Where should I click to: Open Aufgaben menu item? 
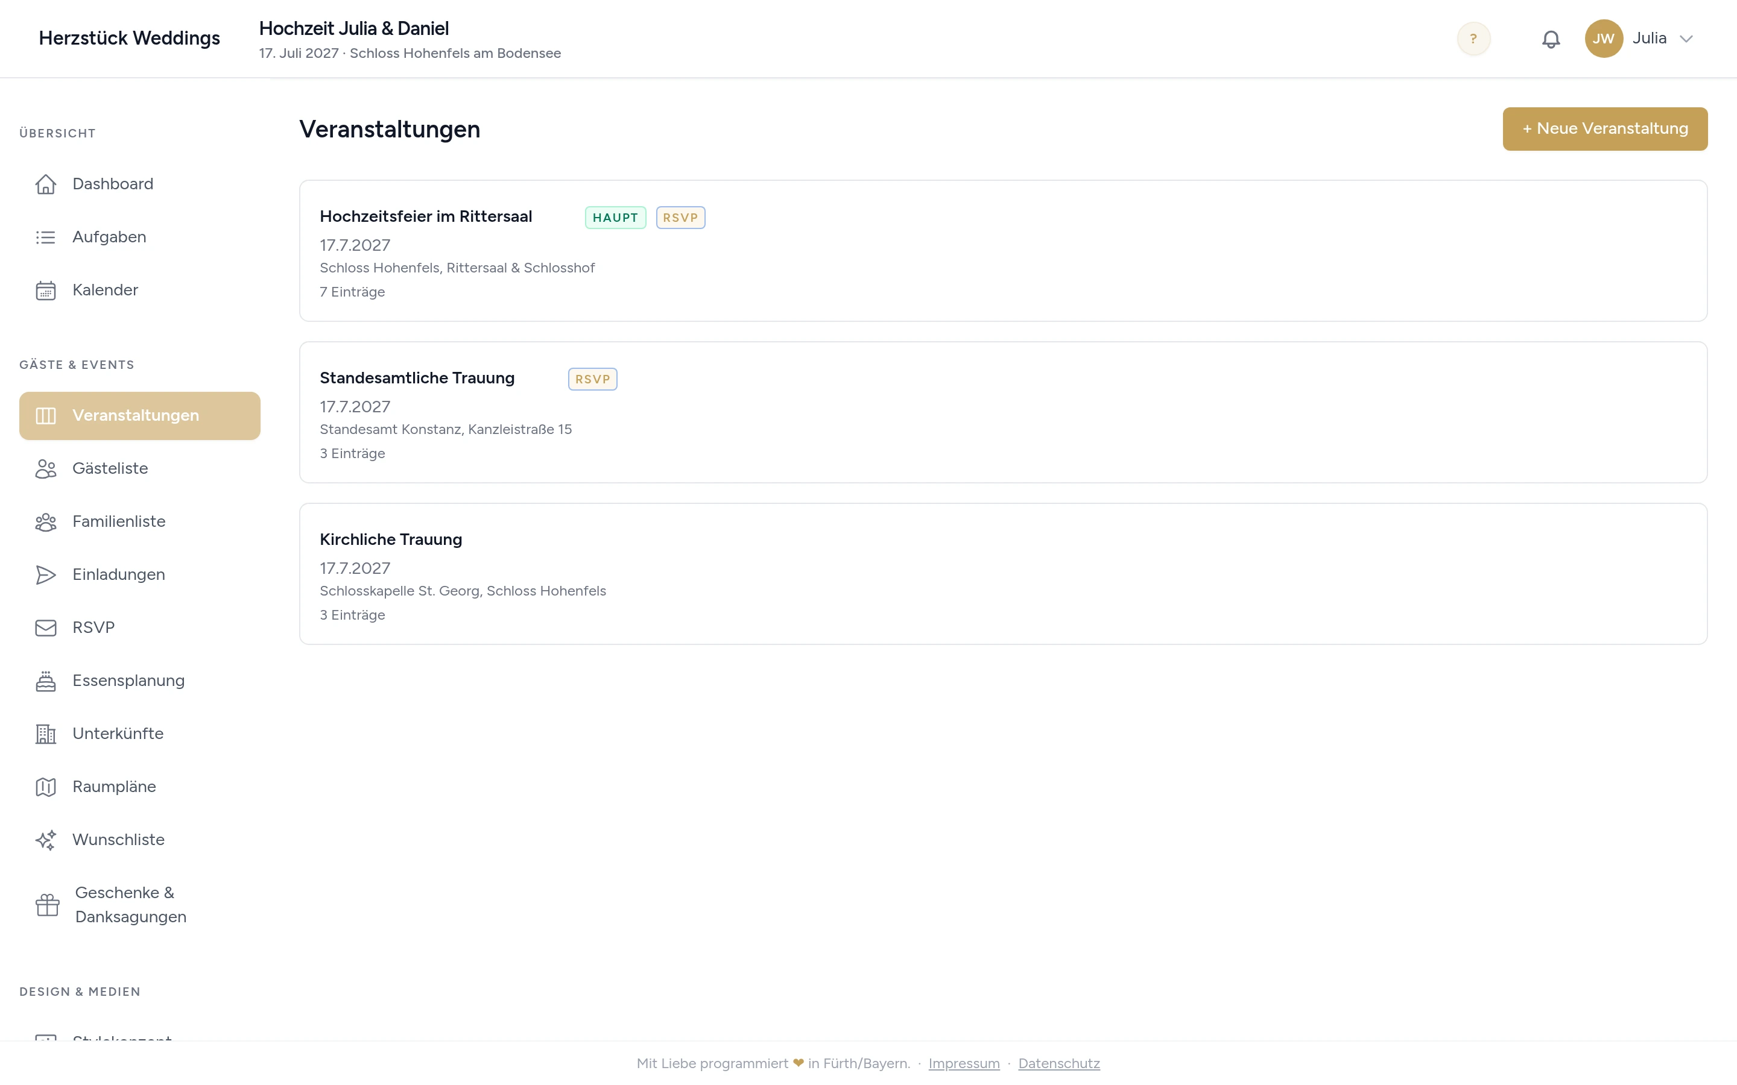coord(140,237)
